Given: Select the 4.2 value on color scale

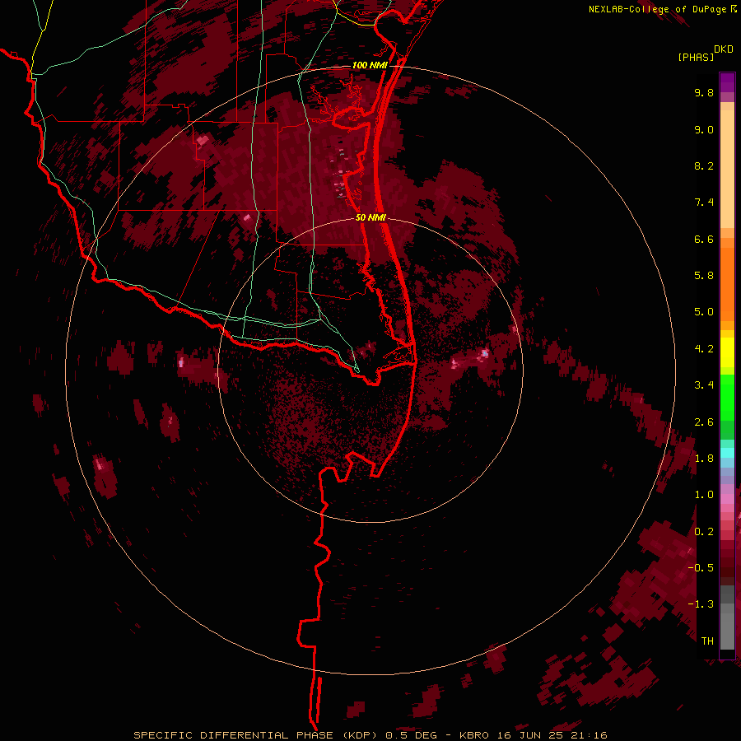Looking at the screenshot, I should pos(704,348).
